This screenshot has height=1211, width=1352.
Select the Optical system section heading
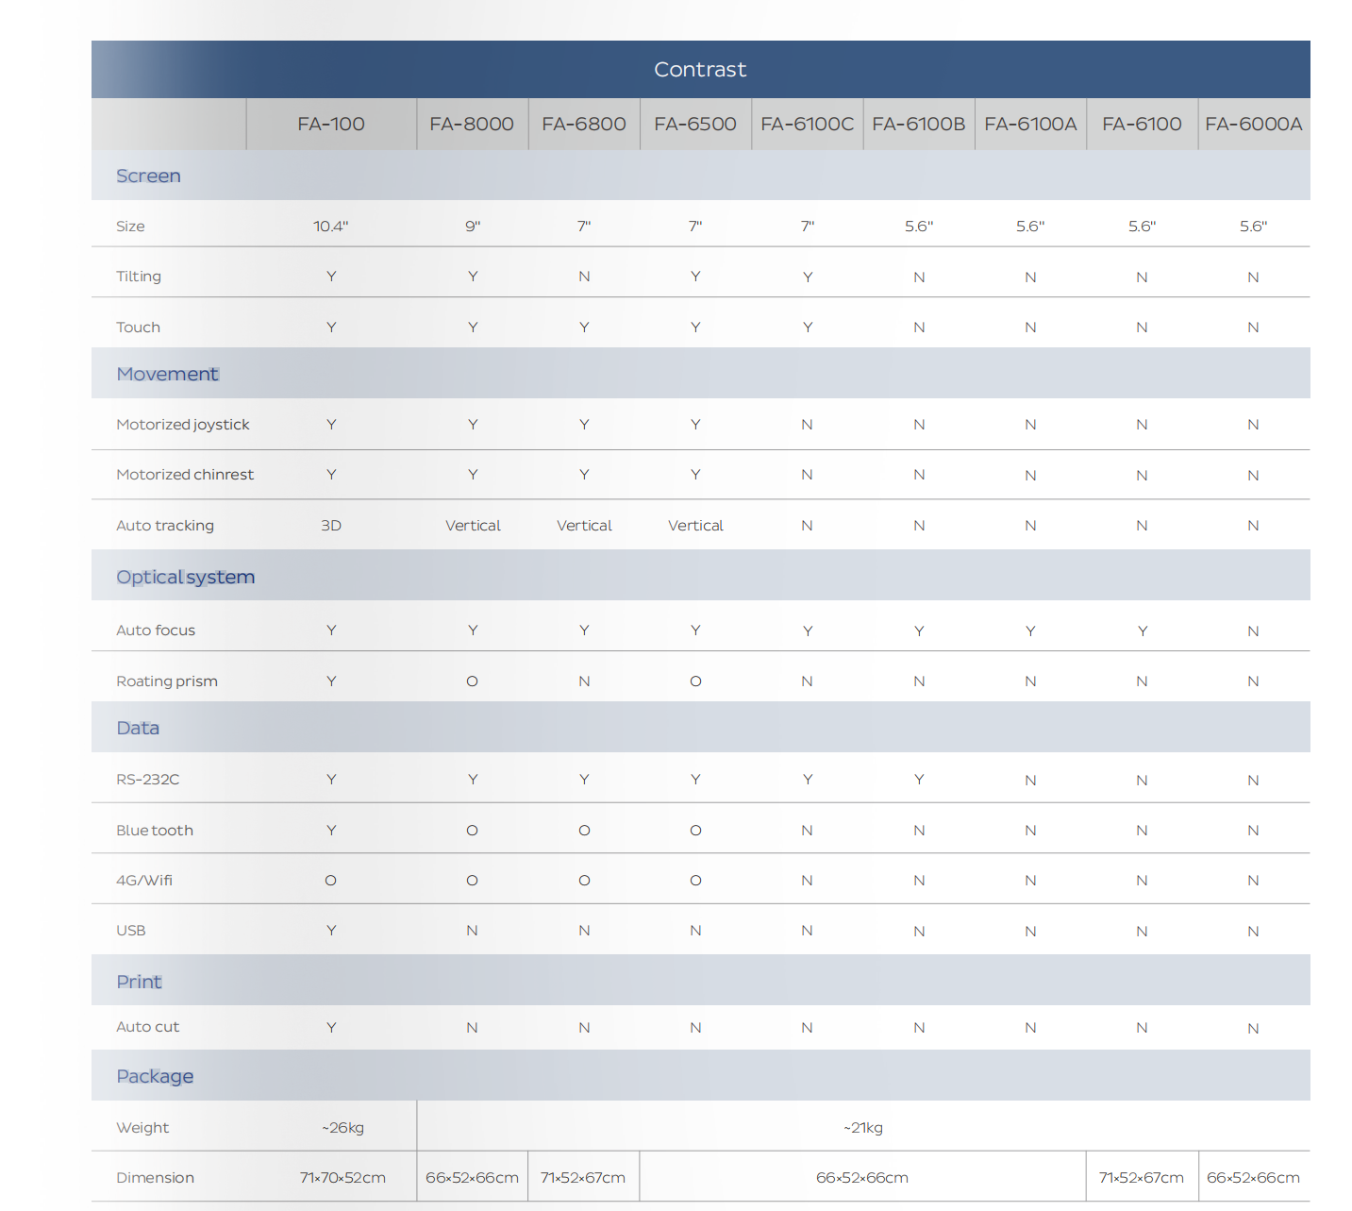click(x=185, y=577)
